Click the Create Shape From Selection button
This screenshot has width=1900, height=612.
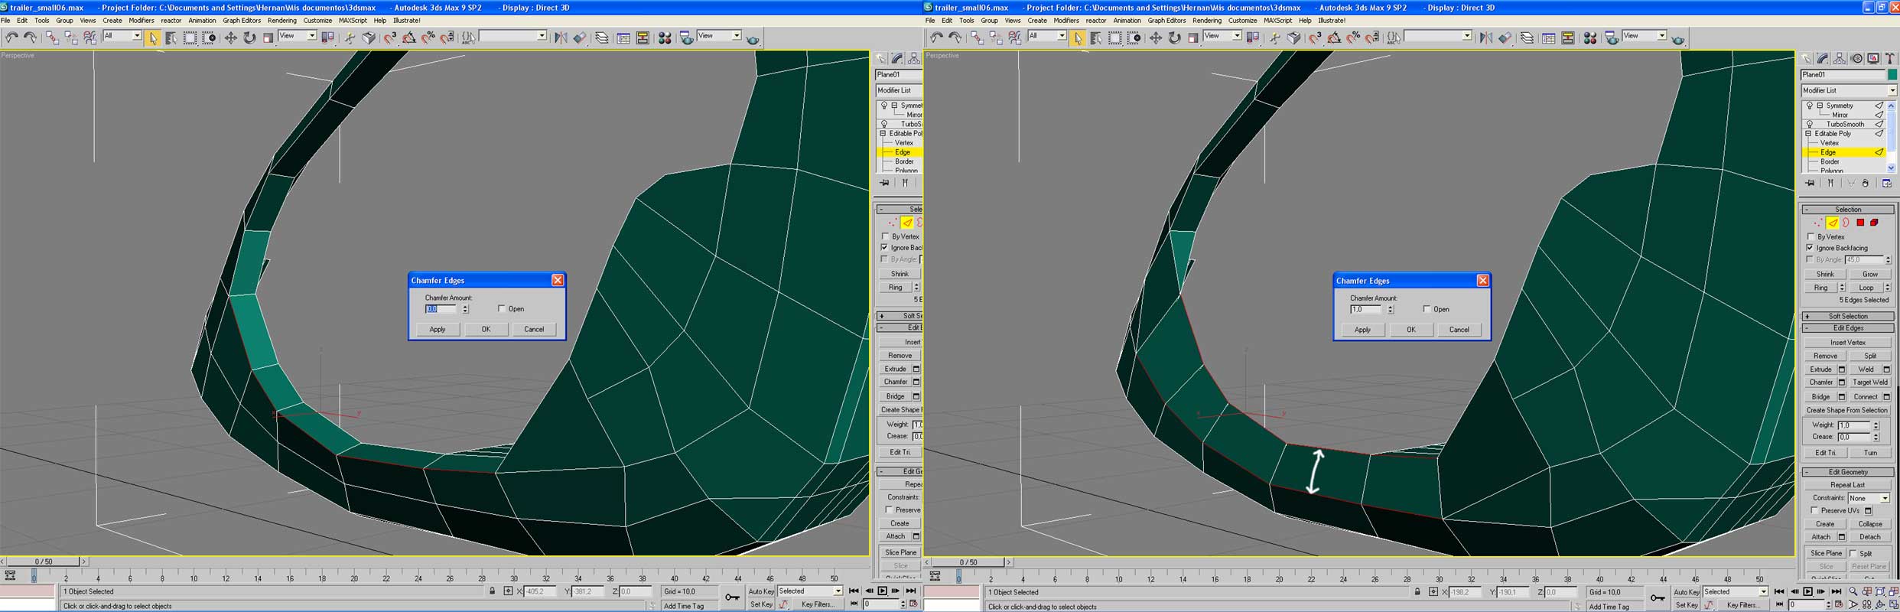tap(1846, 410)
